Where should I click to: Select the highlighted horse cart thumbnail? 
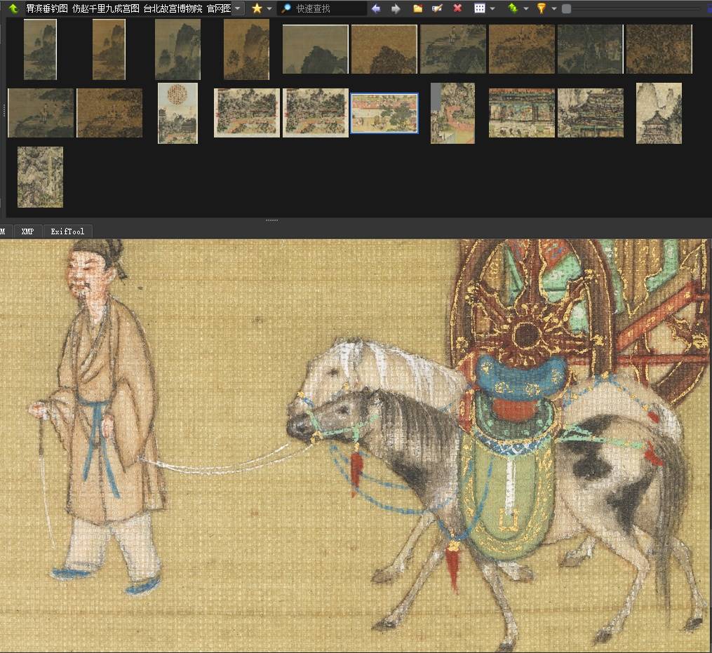384,113
